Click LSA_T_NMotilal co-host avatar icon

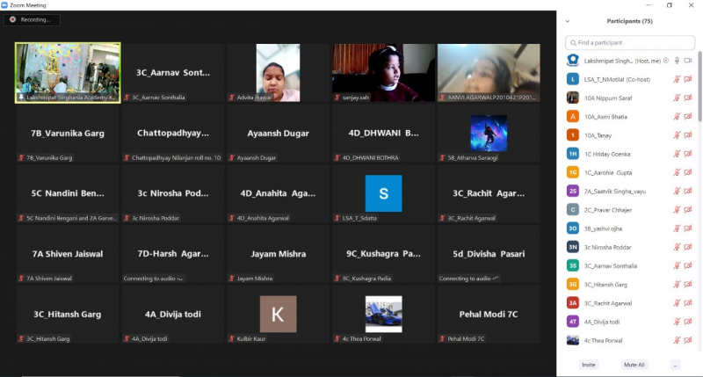[573, 79]
